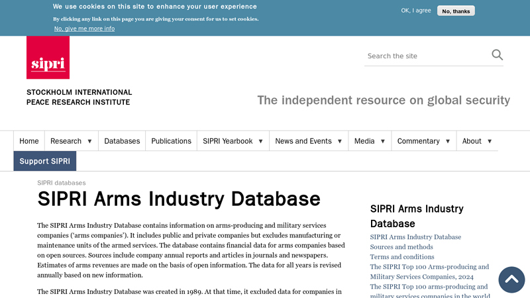Expand the SIPRI Yearbook dropdown arrow
The width and height of the screenshot is (530, 298).
pyautogui.click(x=260, y=141)
